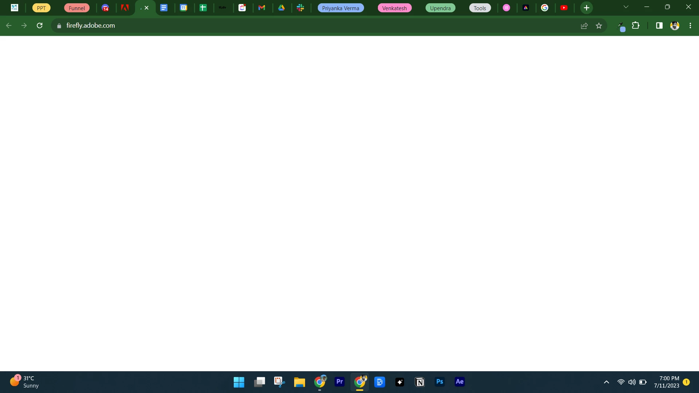This screenshot has height=393, width=699.
Task: Open Photoshop from the taskbar
Action: pyautogui.click(x=439, y=382)
